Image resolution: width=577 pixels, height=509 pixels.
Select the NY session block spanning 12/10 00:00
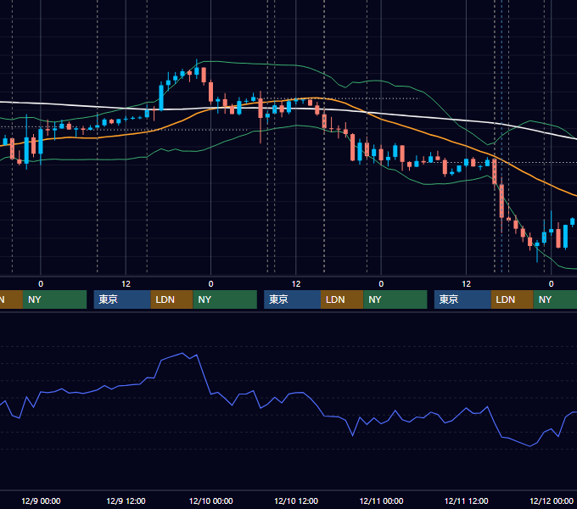coord(225,299)
